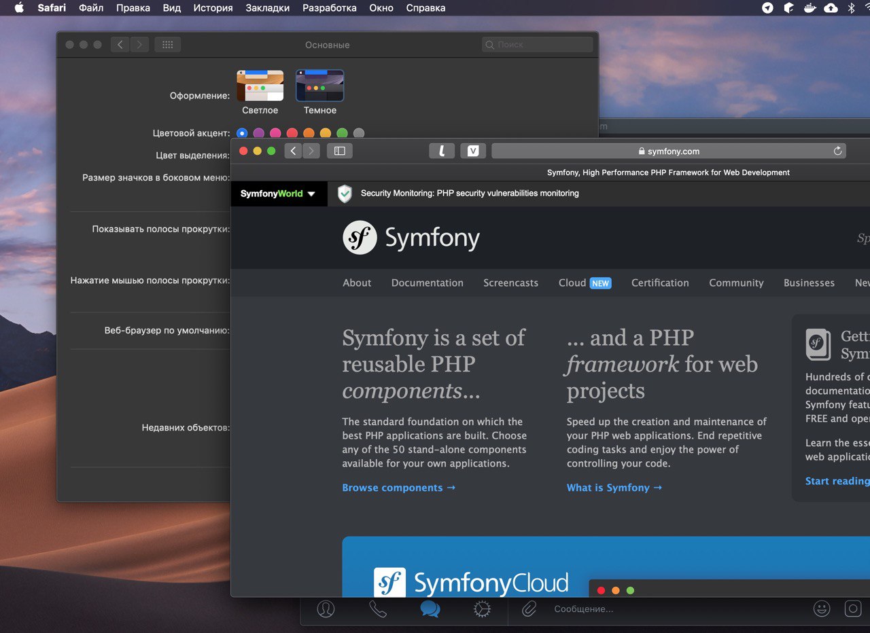Follow the Browse components link
Image resolution: width=870 pixels, height=633 pixels.
point(399,488)
